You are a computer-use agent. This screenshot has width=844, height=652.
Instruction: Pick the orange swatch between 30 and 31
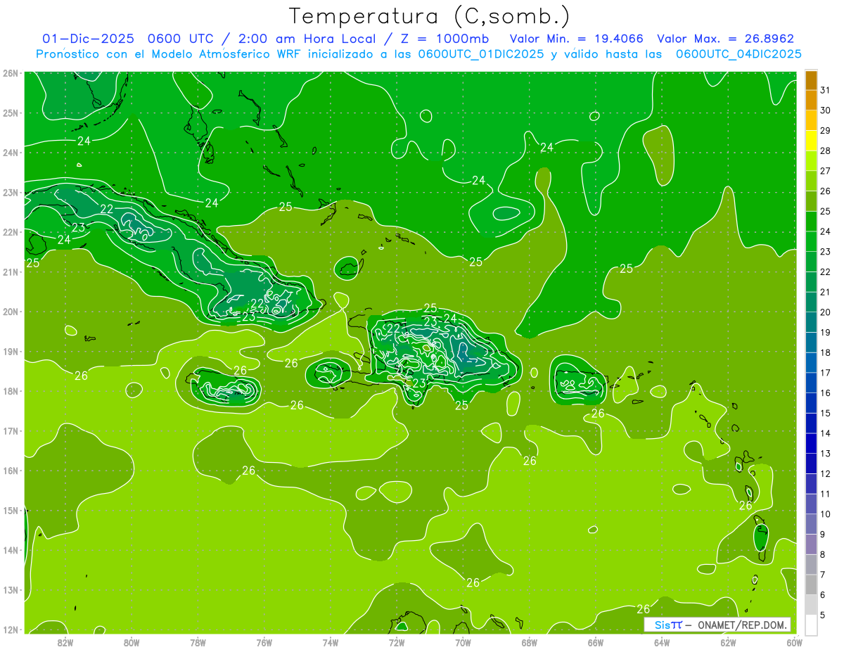811,99
